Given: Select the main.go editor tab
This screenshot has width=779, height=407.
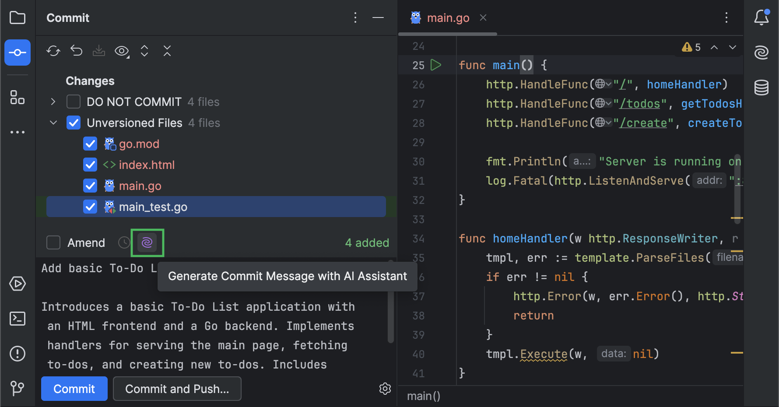Looking at the screenshot, I should 448,18.
